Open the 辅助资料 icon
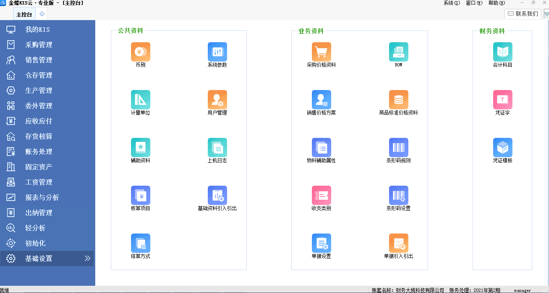Viewport: 549px width, 293px height. tap(141, 148)
